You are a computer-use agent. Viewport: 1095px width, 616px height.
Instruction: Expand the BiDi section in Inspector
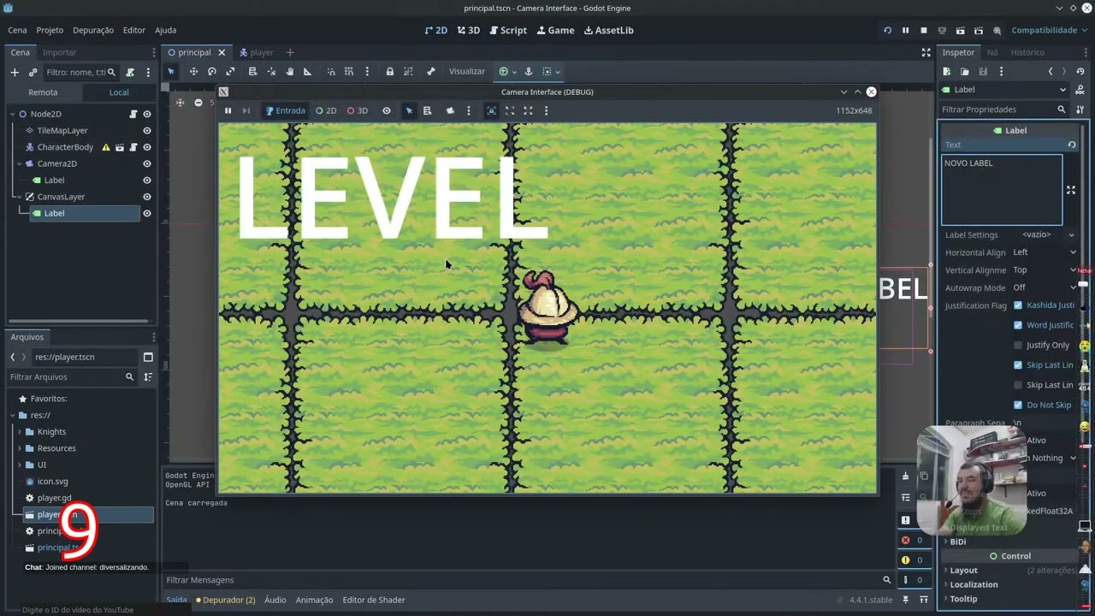coord(957,542)
